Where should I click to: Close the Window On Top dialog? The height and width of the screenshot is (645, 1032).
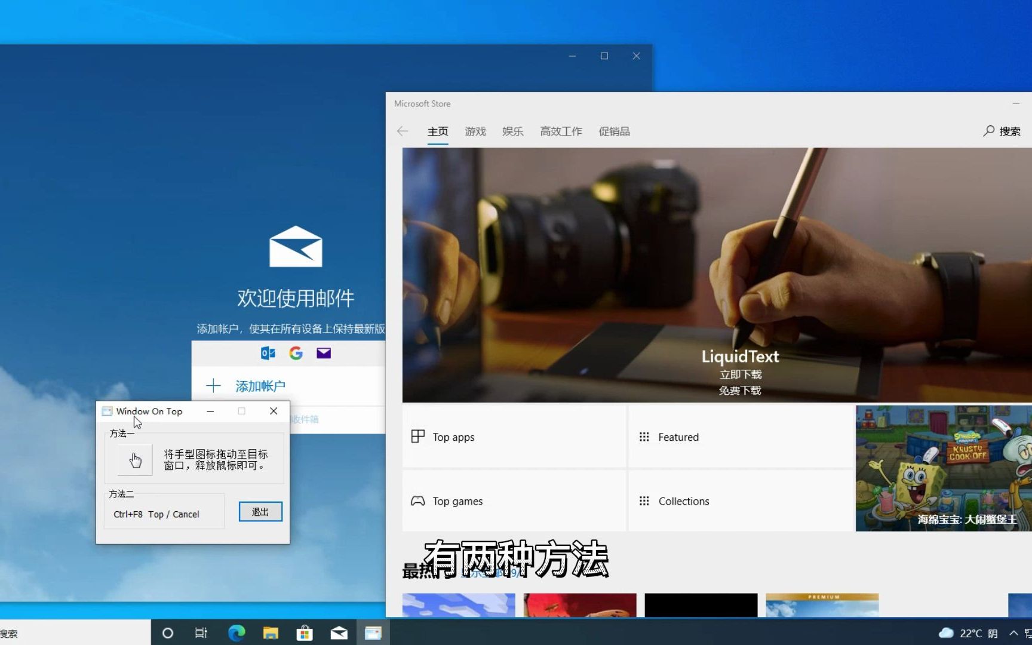[x=274, y=411]
